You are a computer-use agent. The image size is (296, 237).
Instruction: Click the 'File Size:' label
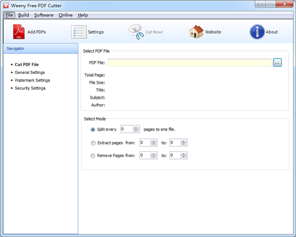(x=97, y=83)
